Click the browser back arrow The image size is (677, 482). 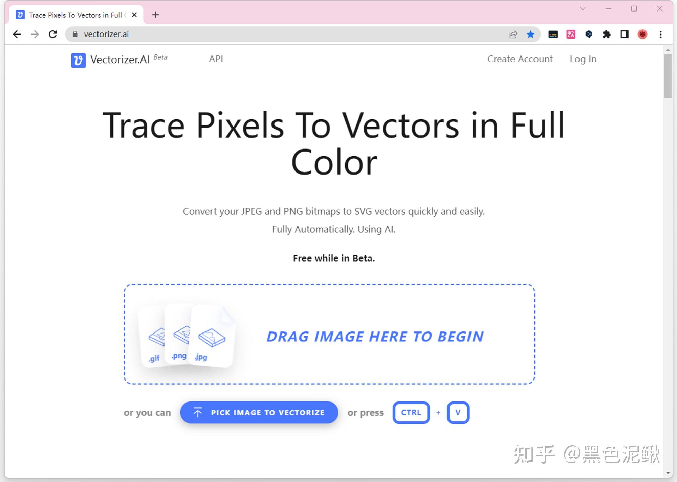pyautogui.click(x=17, y=34)
